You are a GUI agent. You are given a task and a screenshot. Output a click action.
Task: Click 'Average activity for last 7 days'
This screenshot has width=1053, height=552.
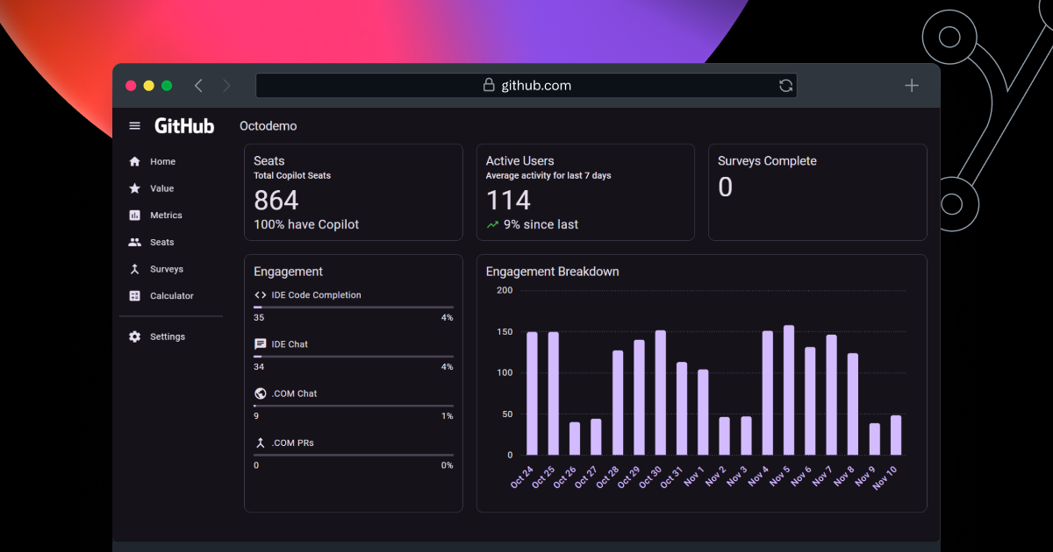548,176
